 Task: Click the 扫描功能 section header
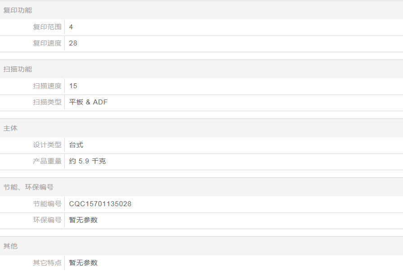click(18, 69)
